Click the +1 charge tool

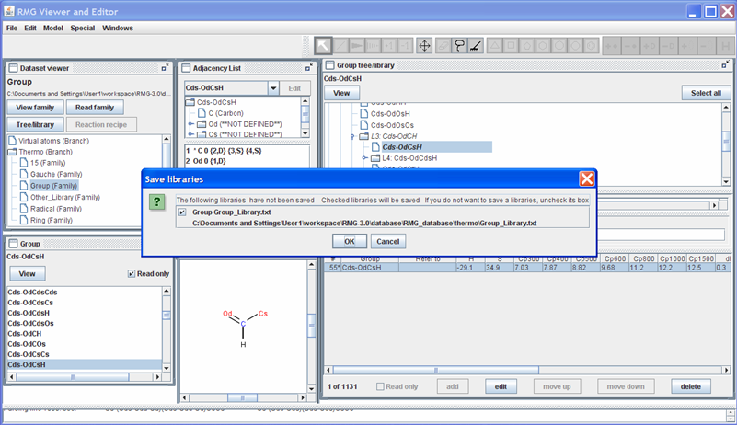point(388,46)
